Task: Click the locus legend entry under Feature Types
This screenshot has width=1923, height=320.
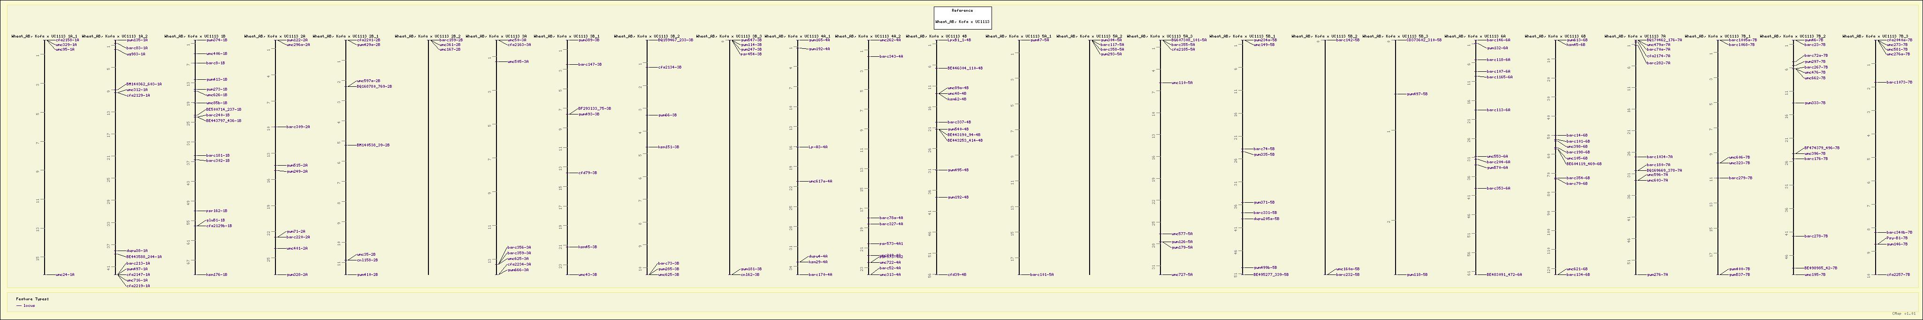Action: click(x=29, y=305)
